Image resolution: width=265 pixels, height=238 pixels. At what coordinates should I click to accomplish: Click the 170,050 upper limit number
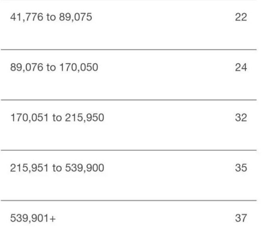coord(79,67)
